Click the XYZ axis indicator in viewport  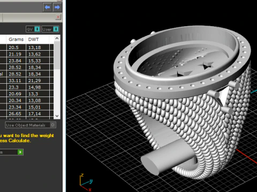click(x=86, y=182)
